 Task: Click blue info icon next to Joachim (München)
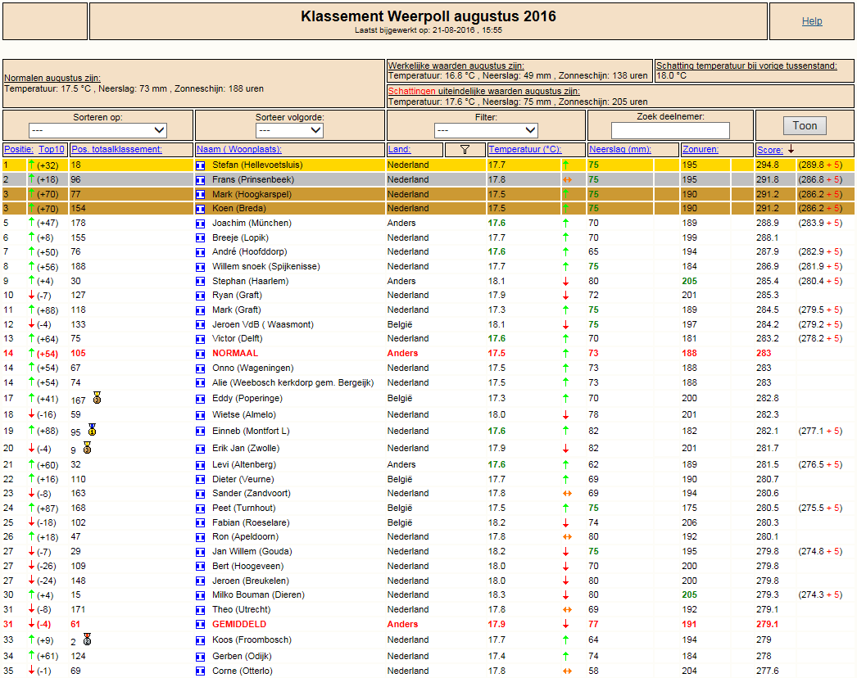point(201,224)
